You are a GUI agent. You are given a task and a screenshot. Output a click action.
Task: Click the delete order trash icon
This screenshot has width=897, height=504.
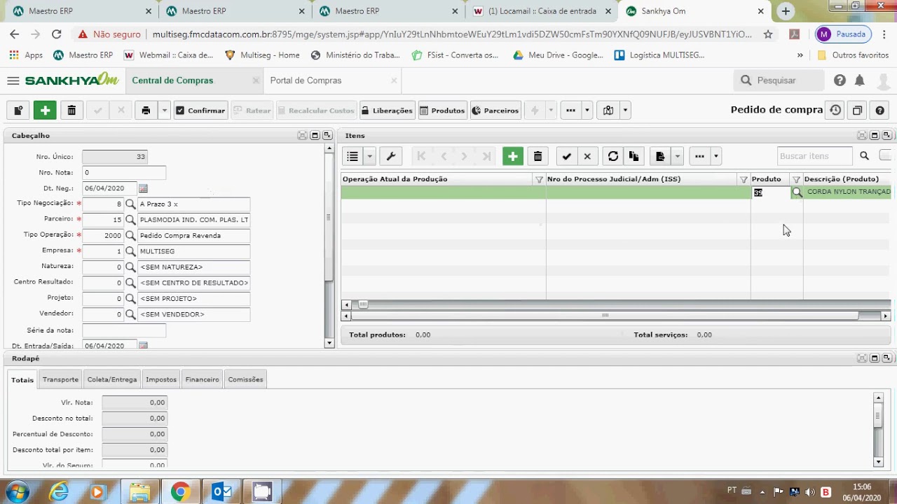click(x=71, y=110)
